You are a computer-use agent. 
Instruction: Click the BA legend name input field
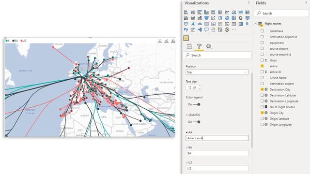[217, 153]
